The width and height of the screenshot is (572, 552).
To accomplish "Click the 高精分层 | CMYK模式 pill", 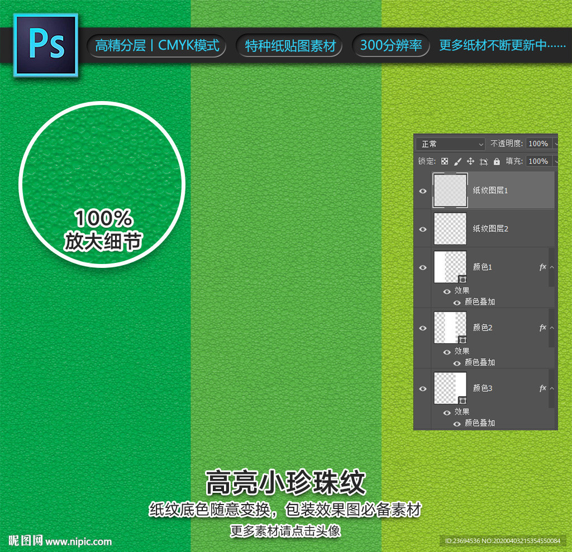I will (156, 46).
